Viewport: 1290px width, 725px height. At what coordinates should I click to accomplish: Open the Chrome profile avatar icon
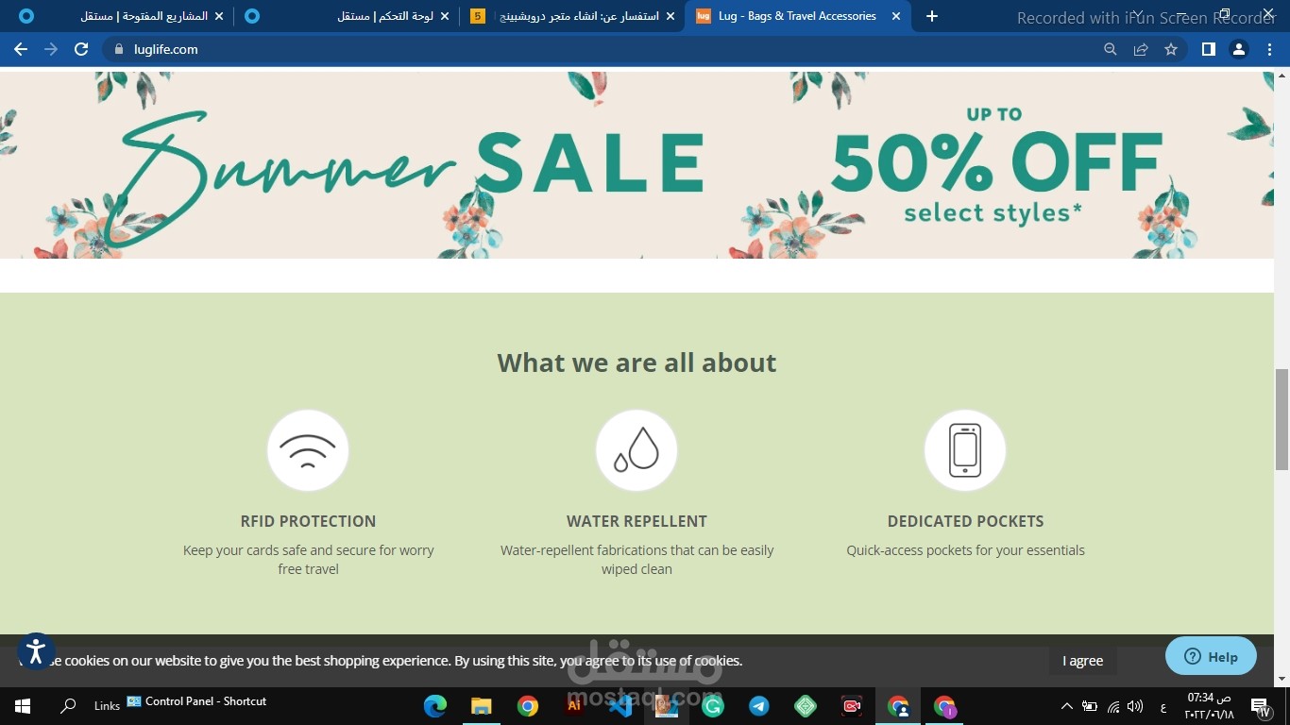(1239, 49)
